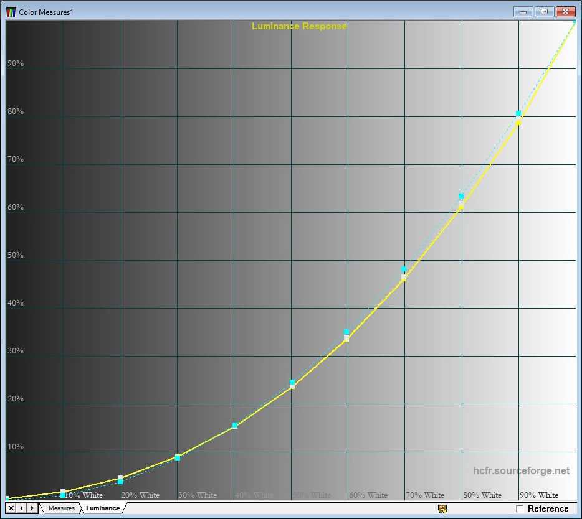This screenshot has width=582, height=519.
Task: Switch to the Measures tab
Action: click(x=62, y=508)
